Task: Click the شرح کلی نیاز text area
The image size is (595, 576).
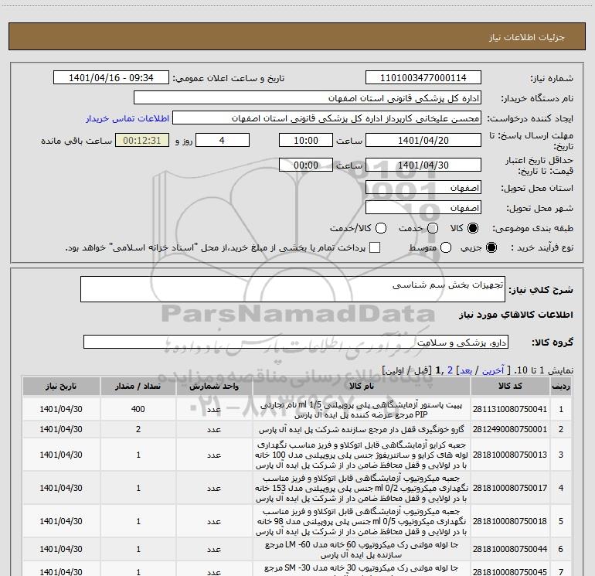Action: click(293, 289)
